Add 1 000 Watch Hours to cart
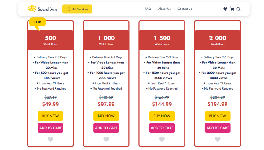Image resolution: width=264 pixels, height=150 pixels. click(106, 128)
